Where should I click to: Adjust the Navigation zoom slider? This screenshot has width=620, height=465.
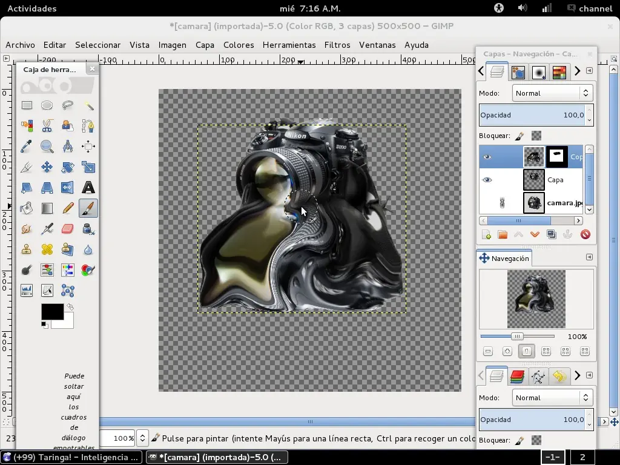click(x=517, y=337)
